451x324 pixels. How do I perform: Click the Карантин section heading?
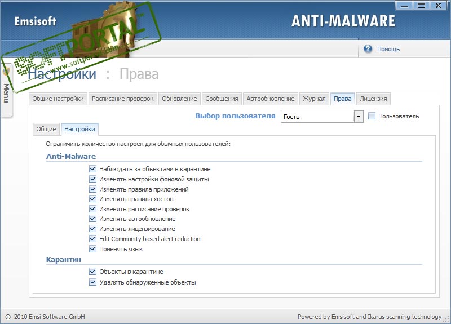pyautogui.click(x=64, y=260)
